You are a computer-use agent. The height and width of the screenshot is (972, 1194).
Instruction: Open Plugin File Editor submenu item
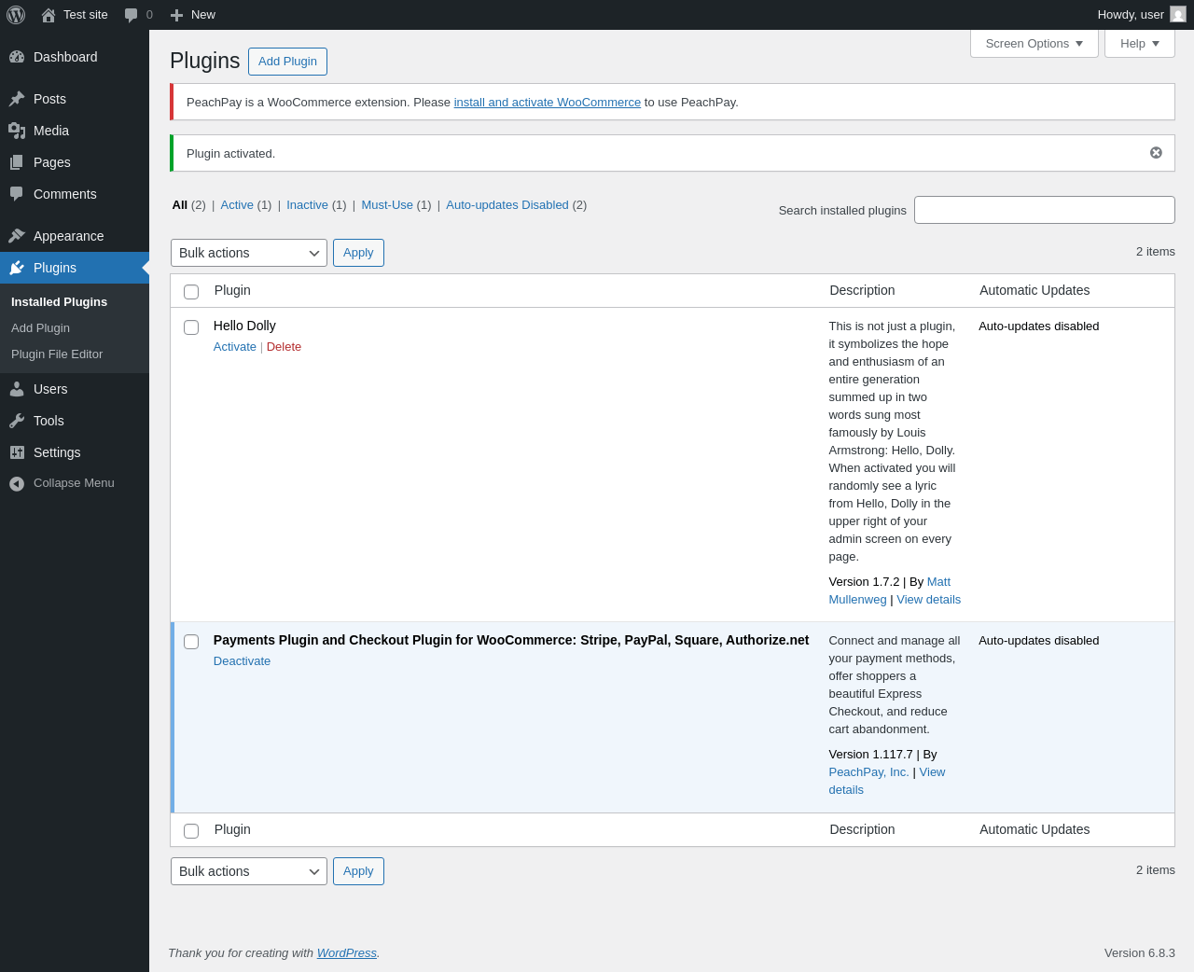pyautogui.click(x=57, y=354)
